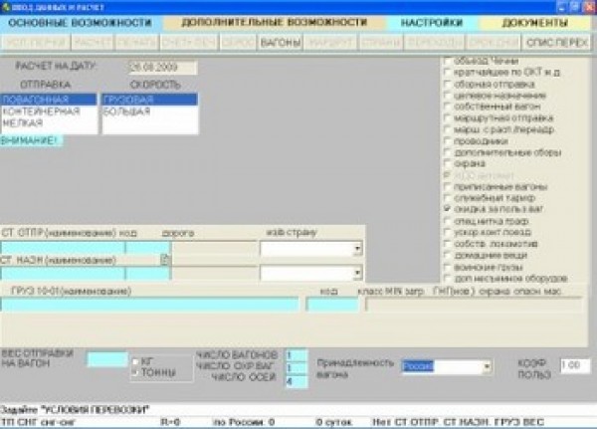Select the КГ radio button
This screenshot has width=597, height=429.
pos(135,361)
